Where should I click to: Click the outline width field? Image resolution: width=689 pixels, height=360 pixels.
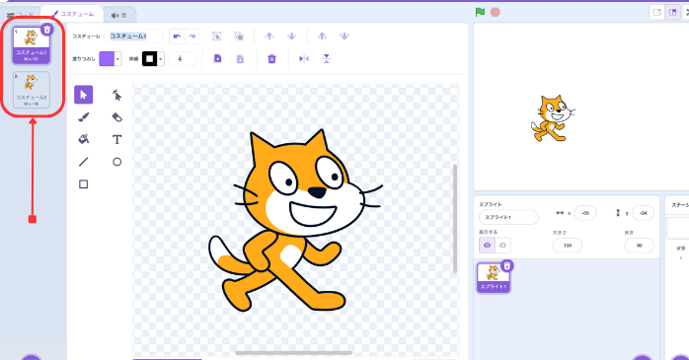coord(184,59)
